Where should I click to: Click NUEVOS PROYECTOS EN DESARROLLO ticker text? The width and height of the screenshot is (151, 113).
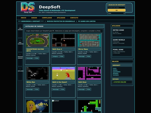[61, 21]
